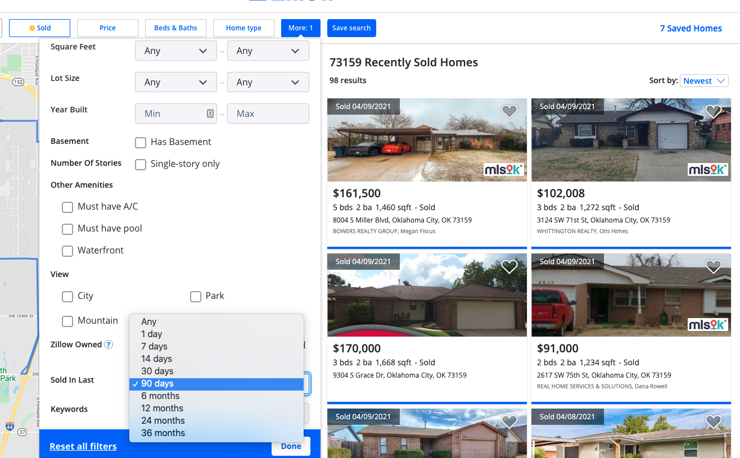The height and width of the screenshot is (458, 740).
Task: Open the Sold status filter
Action: (x=39, y=28)
